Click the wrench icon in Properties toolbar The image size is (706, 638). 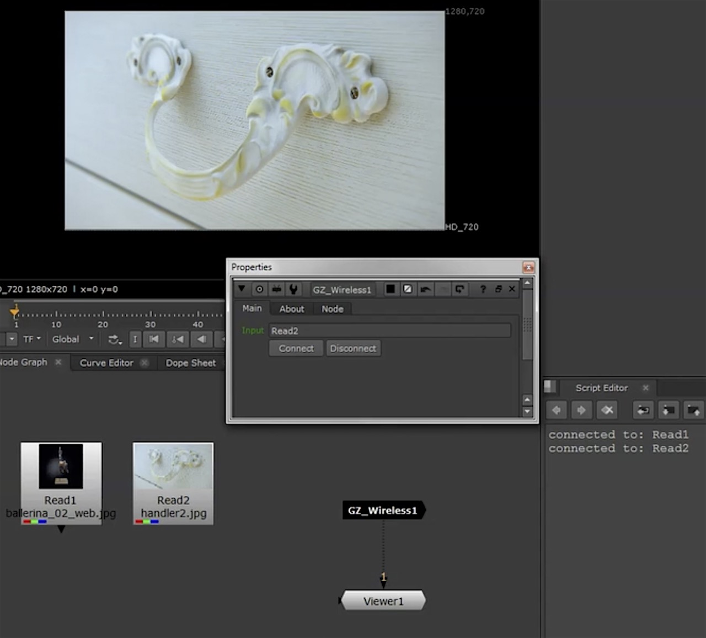293,289
